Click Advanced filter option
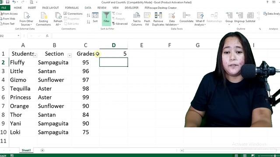Viewport: 280px width, 157px height. [x=120, y=24]
